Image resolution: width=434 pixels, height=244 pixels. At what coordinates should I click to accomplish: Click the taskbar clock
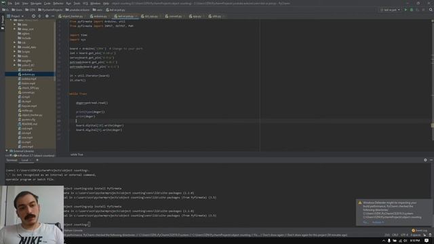pos(415,241)
